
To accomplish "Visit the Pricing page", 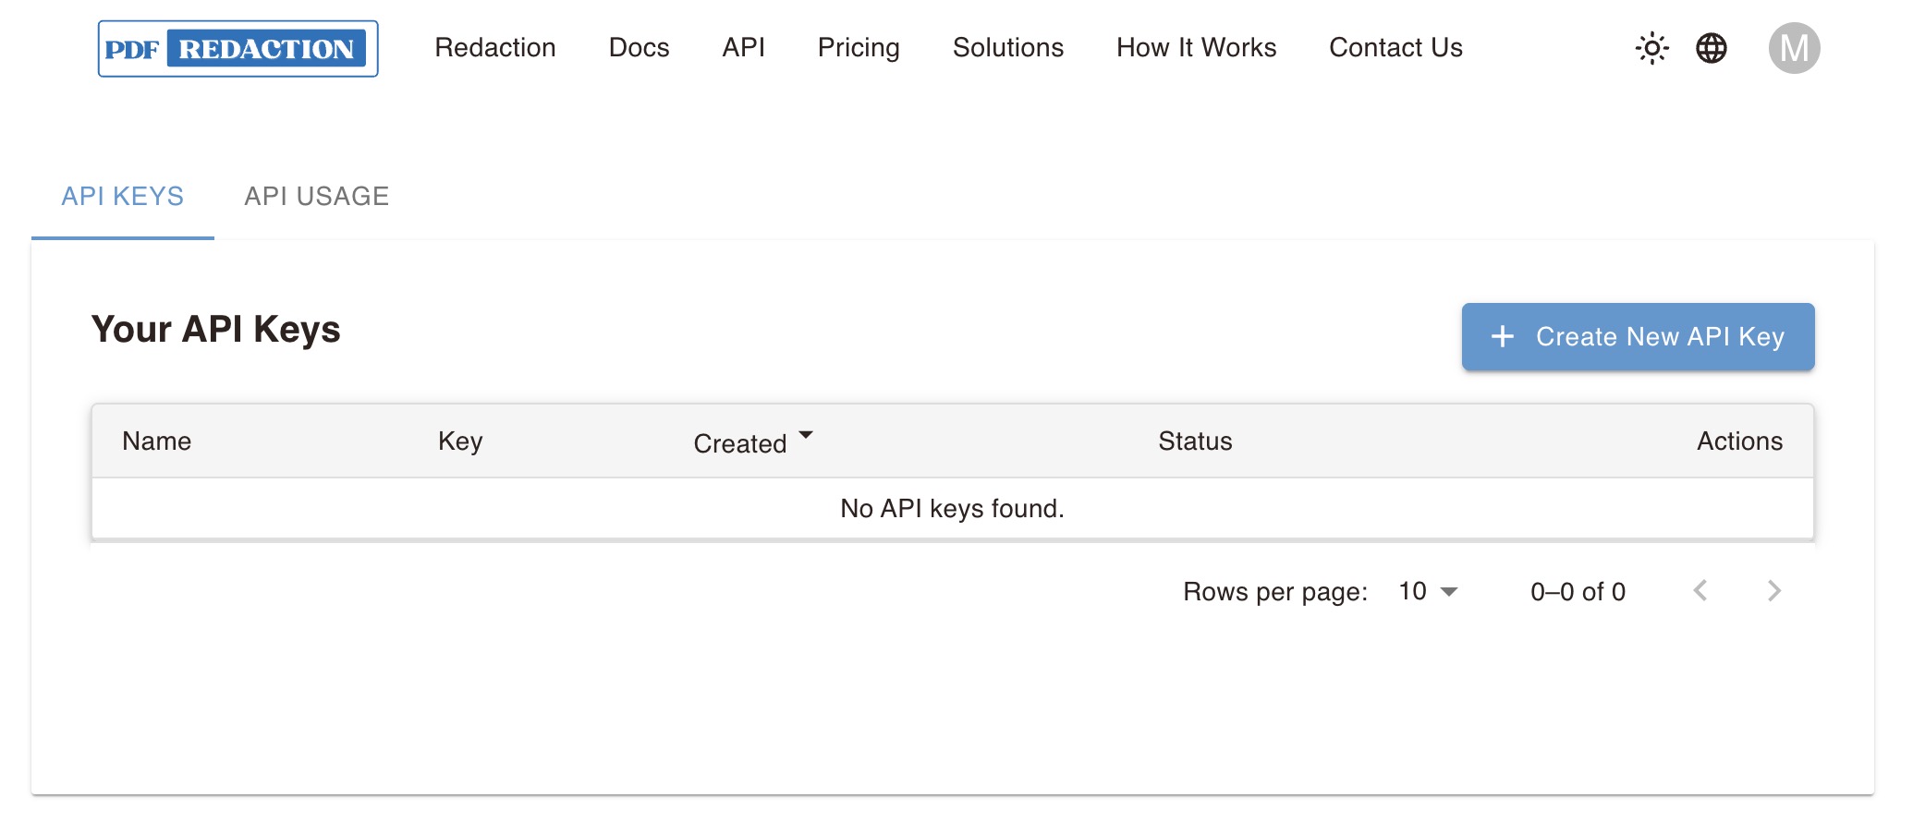I will [x=859, y=48].
